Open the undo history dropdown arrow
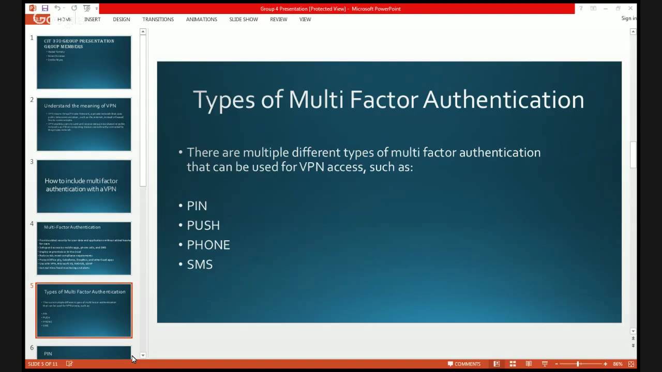 tap(64, 8)
